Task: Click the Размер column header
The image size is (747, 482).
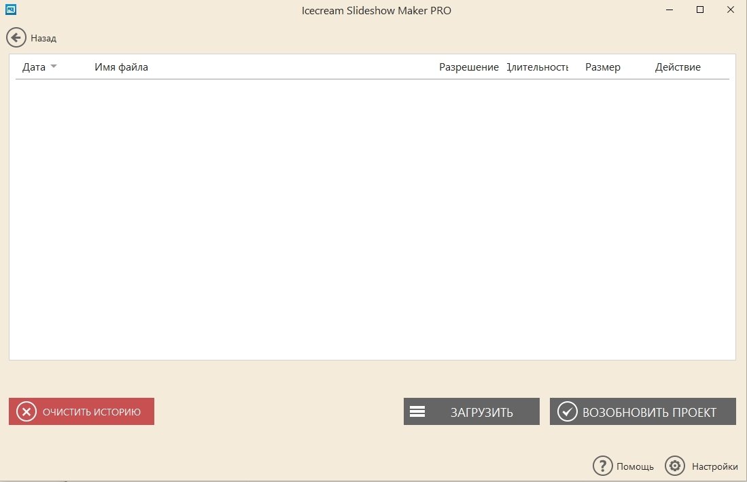Action: (x=603, y=67)
